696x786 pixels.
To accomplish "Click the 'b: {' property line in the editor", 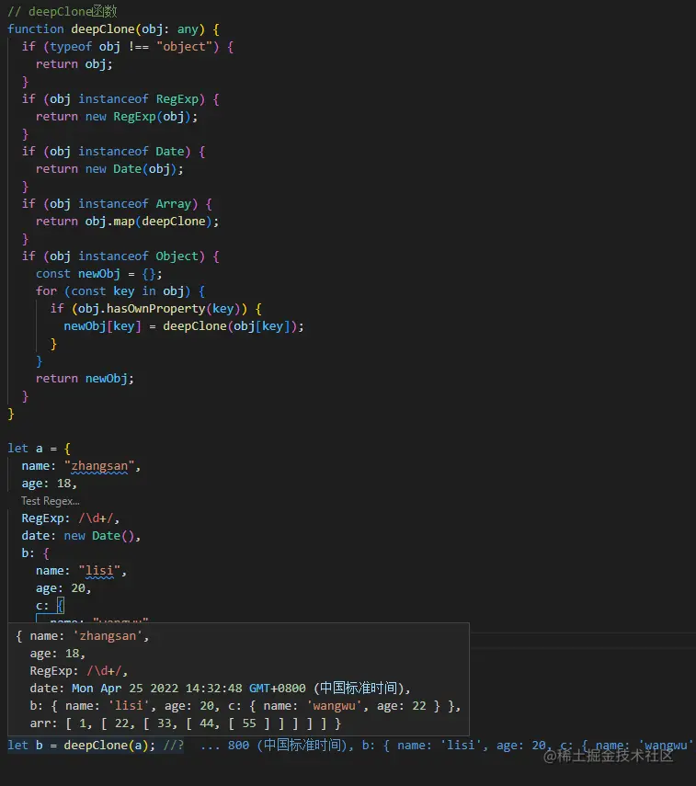I will click(x=36, y=553).
